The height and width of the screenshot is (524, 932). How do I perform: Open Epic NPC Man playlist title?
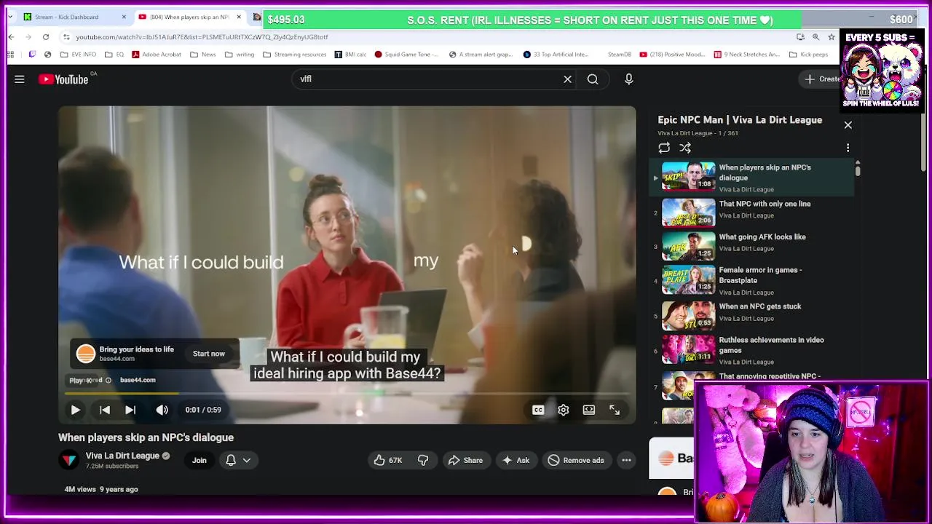click(x=740, y=120)
